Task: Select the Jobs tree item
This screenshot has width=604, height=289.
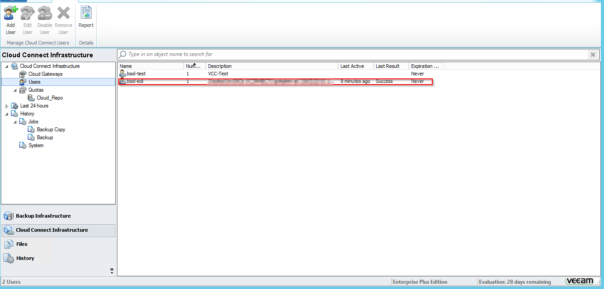Action: tap(34, 122)
